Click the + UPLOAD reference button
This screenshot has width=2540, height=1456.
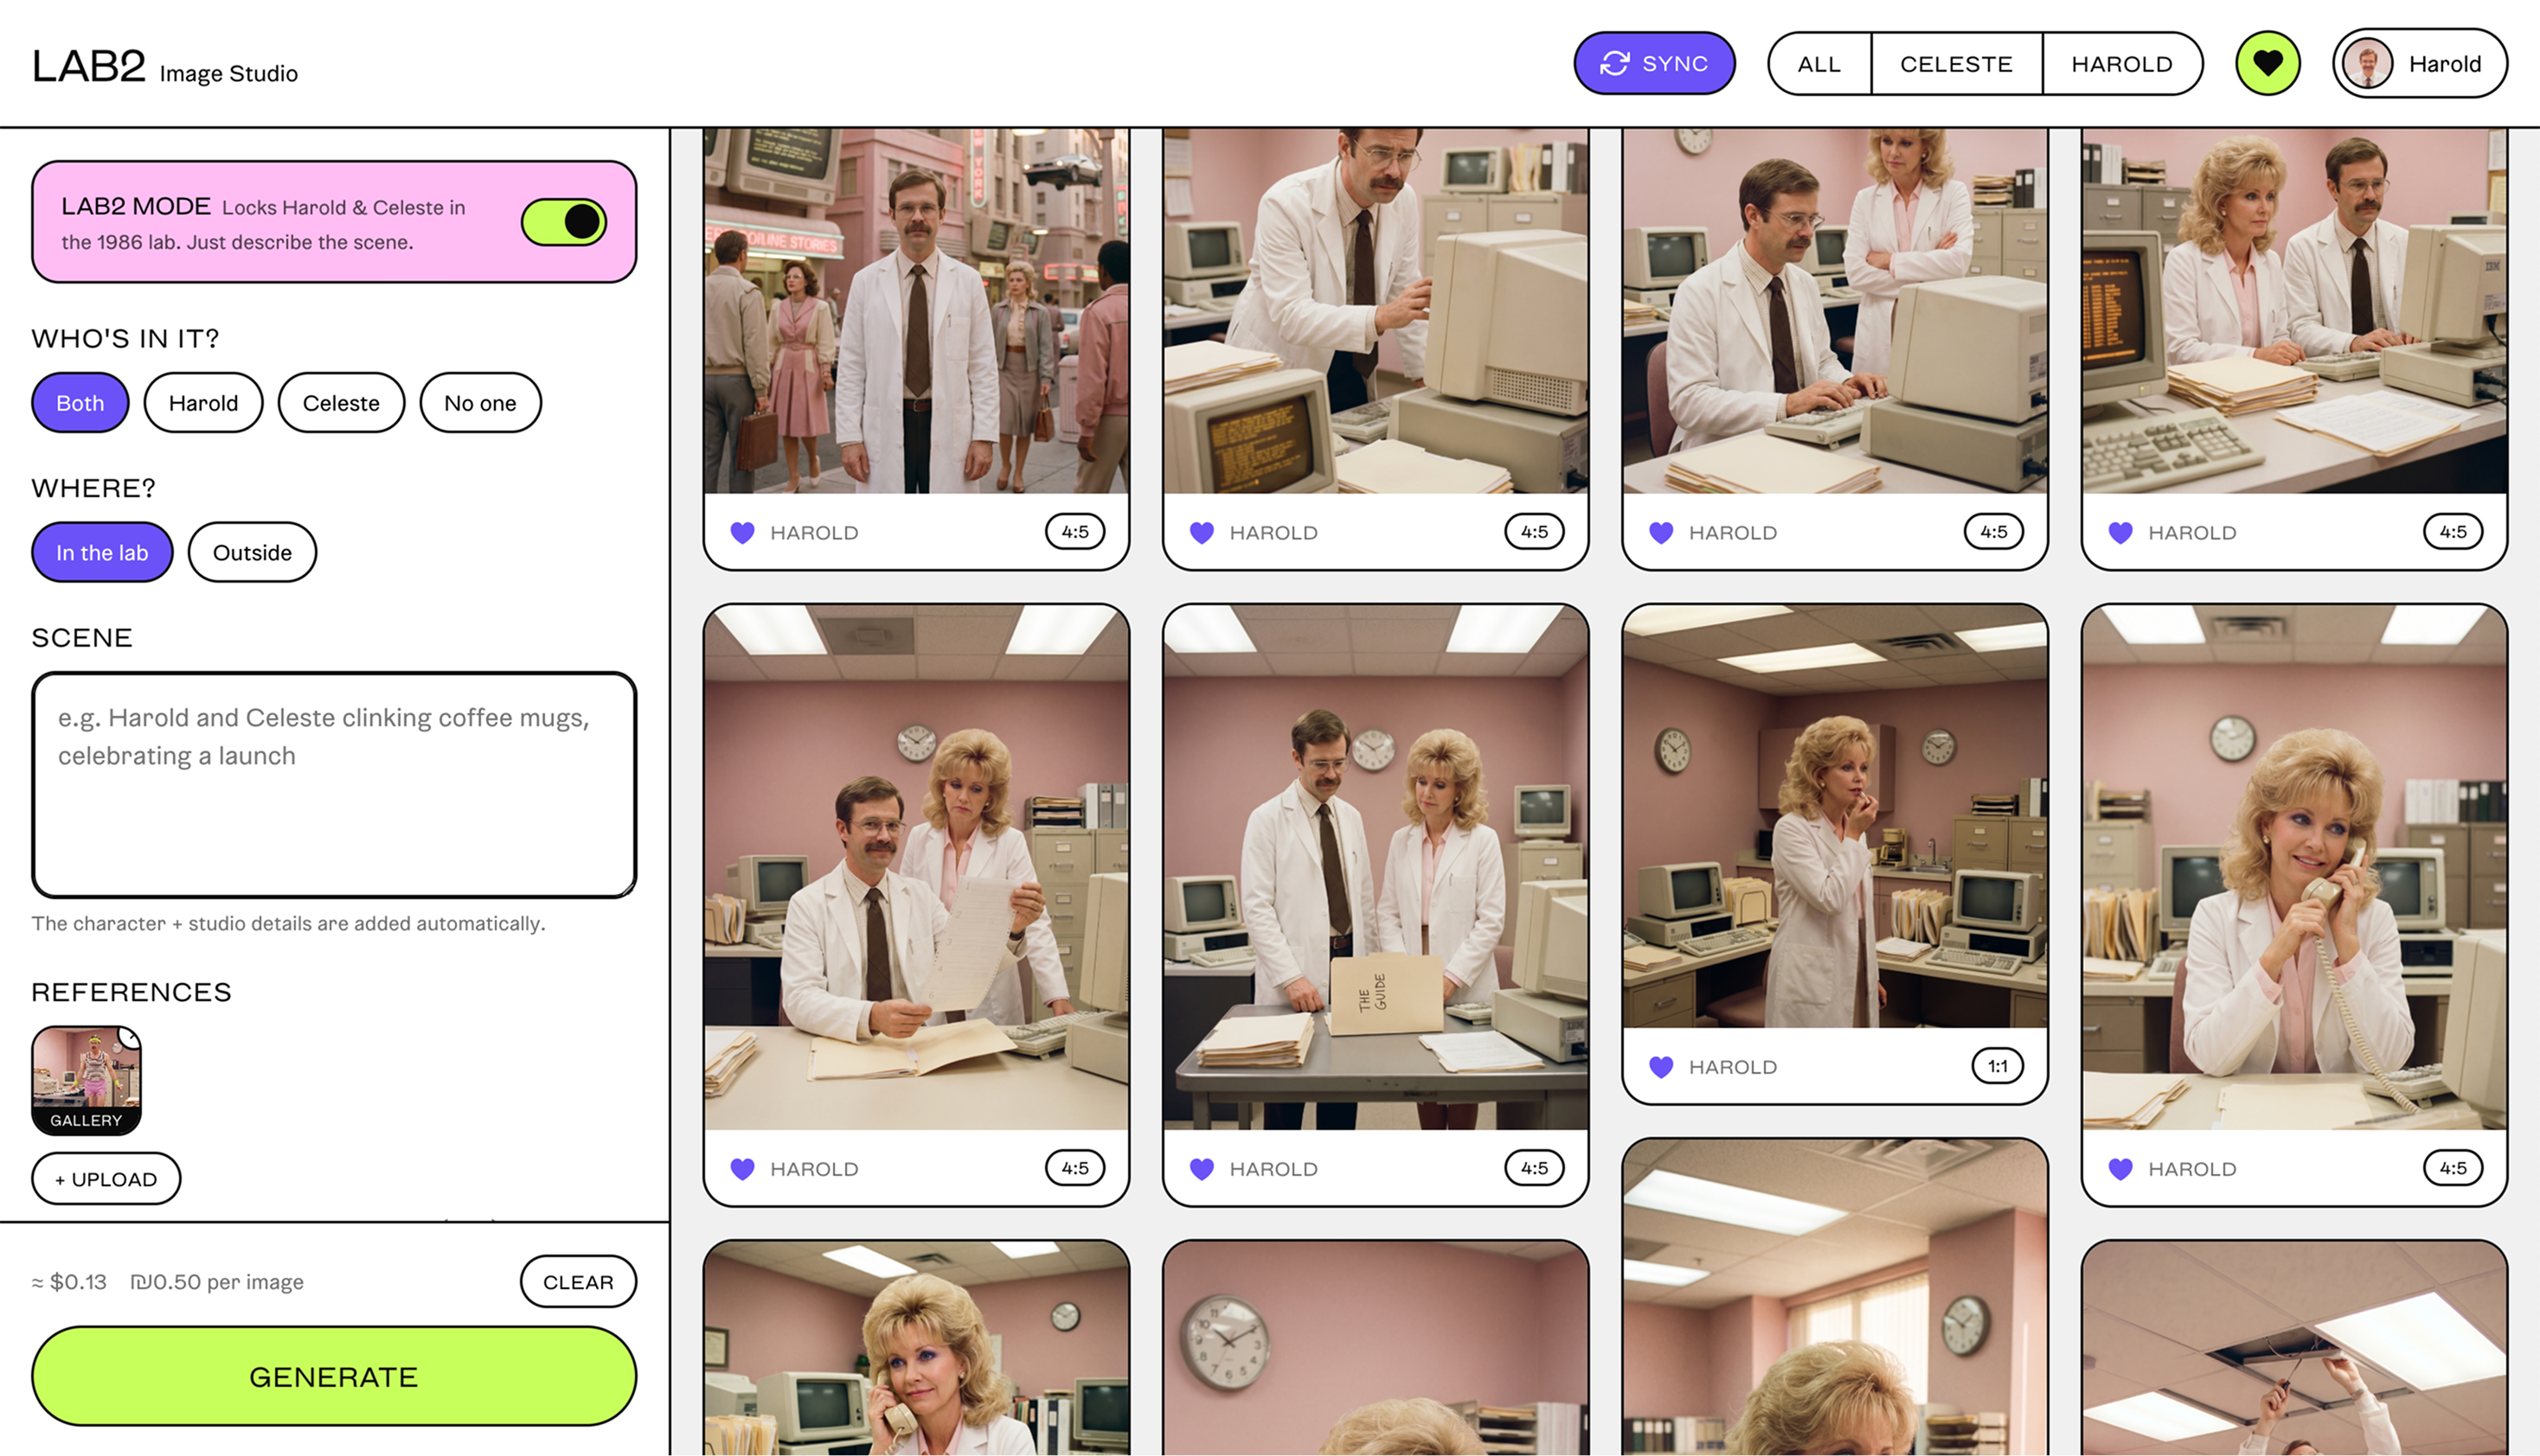pos(106,1179)
